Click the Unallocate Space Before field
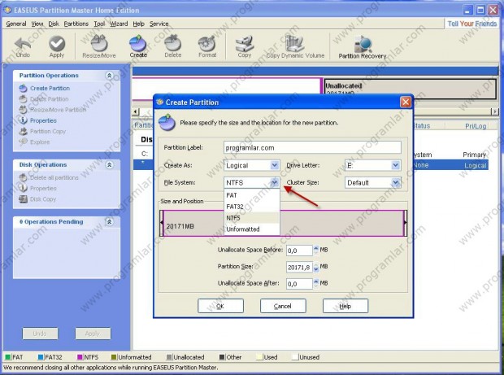The image size is (504, 375). tap(299, 251)
